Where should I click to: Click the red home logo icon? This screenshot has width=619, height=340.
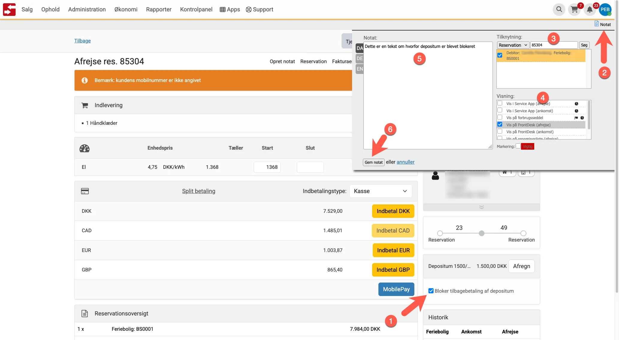[9, 10]
